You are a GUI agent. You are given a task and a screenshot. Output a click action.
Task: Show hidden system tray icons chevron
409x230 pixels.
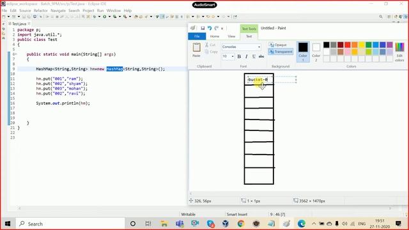pyautogui.click(x=314, y=224)
